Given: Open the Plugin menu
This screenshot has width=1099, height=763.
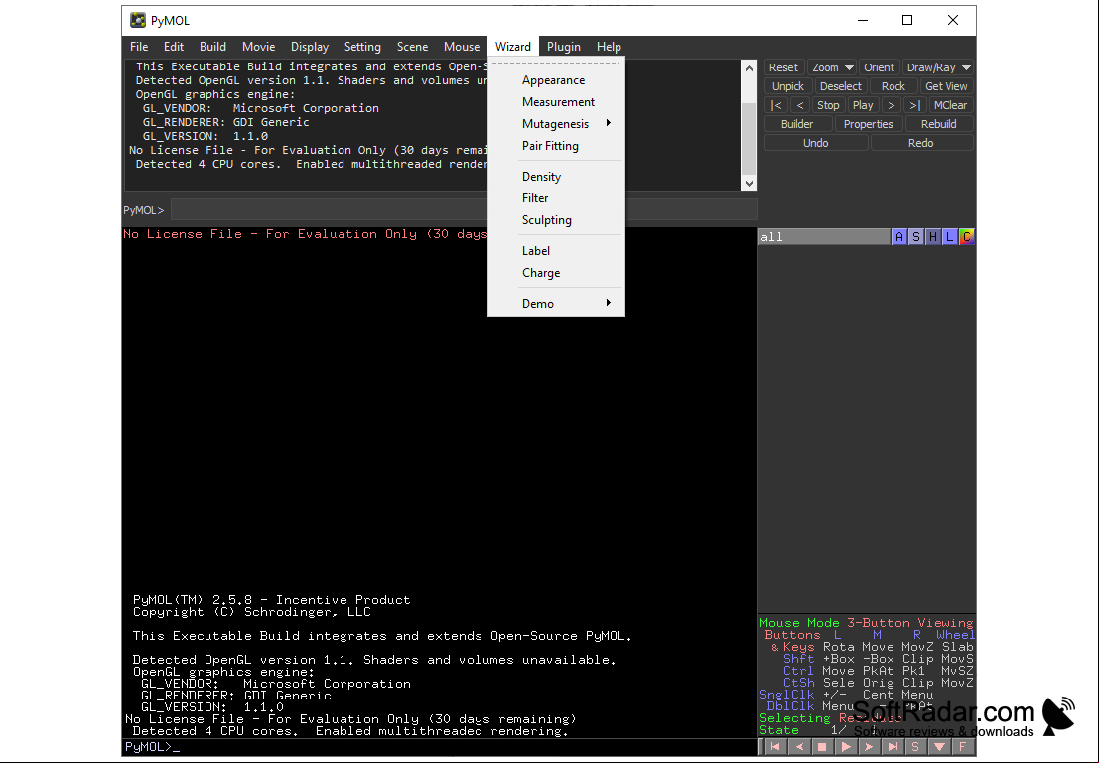Looking at the screenshot, I should 564,47.
